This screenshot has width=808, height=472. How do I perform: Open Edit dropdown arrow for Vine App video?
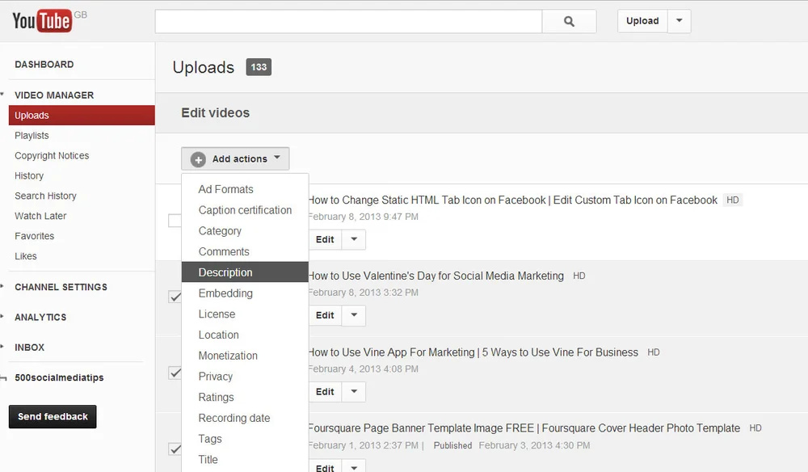tap(354, 392)
